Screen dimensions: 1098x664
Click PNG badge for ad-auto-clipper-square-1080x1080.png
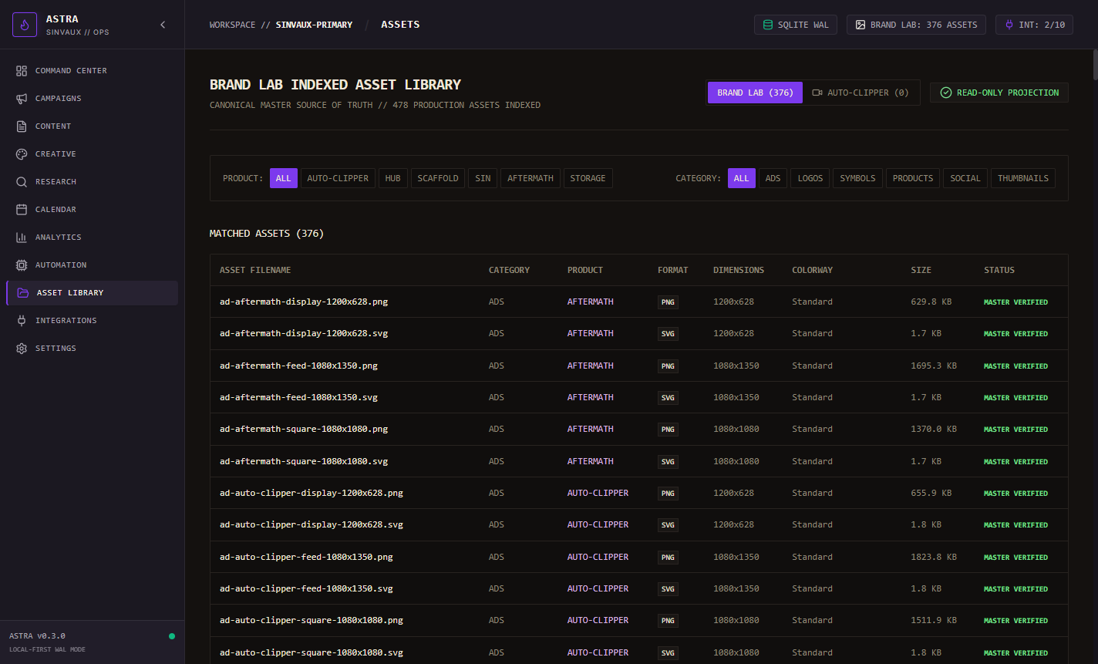click(668, 620)
